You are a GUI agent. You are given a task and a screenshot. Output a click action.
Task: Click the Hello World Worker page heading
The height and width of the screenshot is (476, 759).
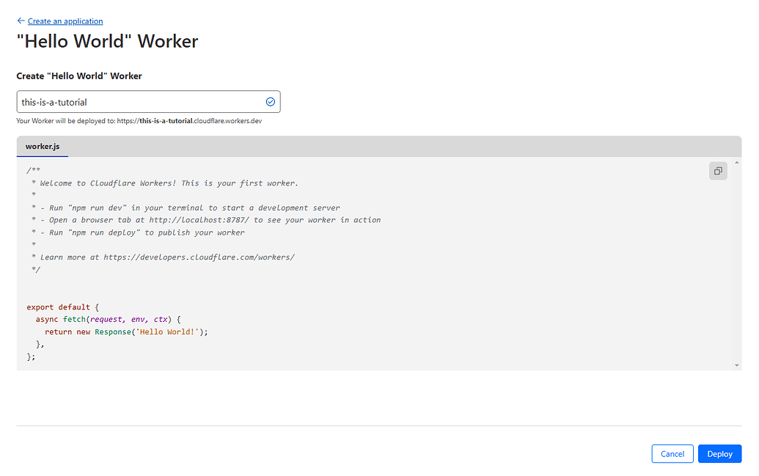tap(106, 41)
